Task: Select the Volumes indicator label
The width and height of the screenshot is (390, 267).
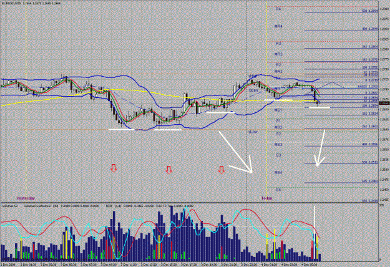Action: pos(9,206)
